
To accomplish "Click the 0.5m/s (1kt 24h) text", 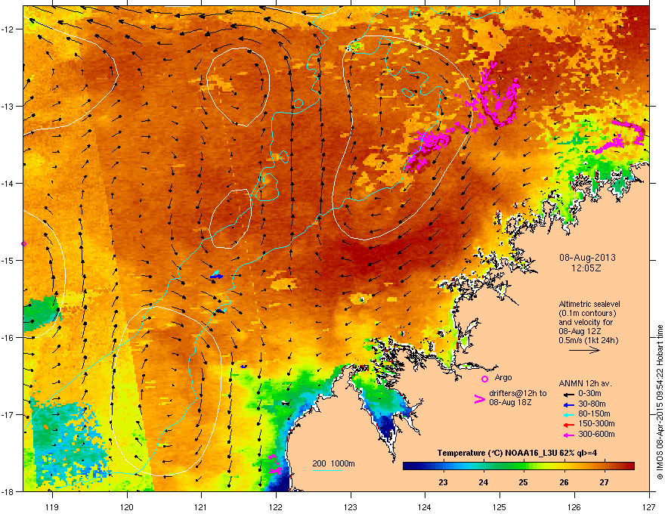I will click(x=588, y=340).
